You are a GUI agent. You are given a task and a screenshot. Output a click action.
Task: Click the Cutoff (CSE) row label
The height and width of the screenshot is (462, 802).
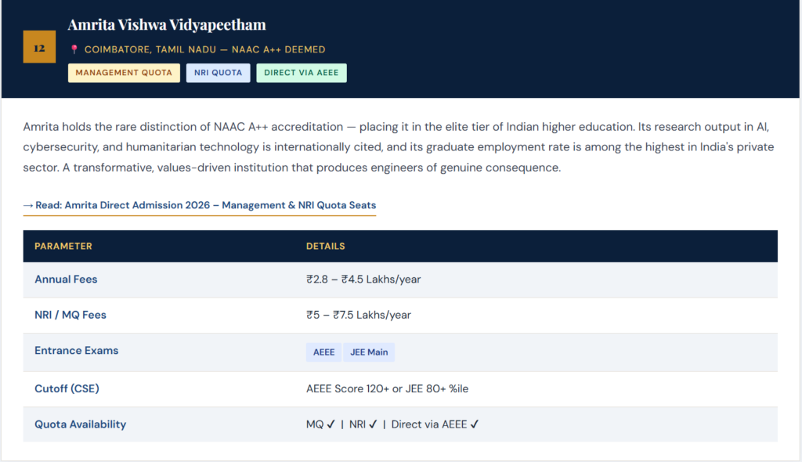pos(67,388)
